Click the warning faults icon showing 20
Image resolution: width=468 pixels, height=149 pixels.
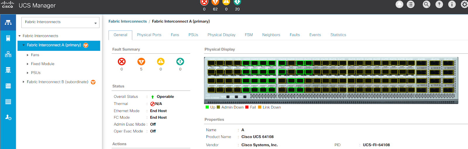pos(237,2)
